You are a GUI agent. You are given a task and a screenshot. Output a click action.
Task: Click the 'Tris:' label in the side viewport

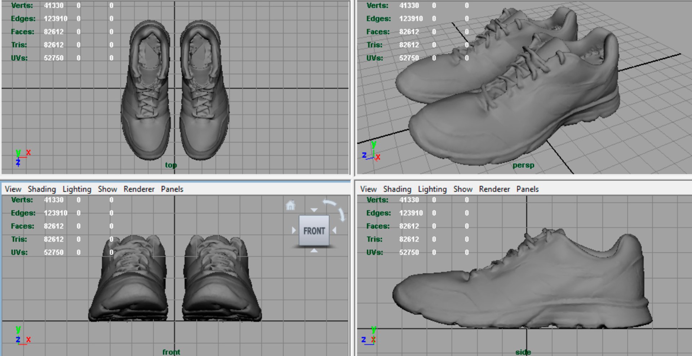tap(374, 239)
